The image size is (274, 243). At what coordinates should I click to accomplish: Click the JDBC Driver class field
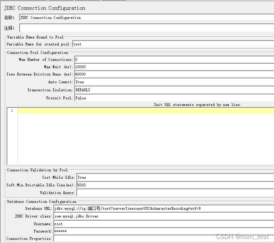coord(164,216)
